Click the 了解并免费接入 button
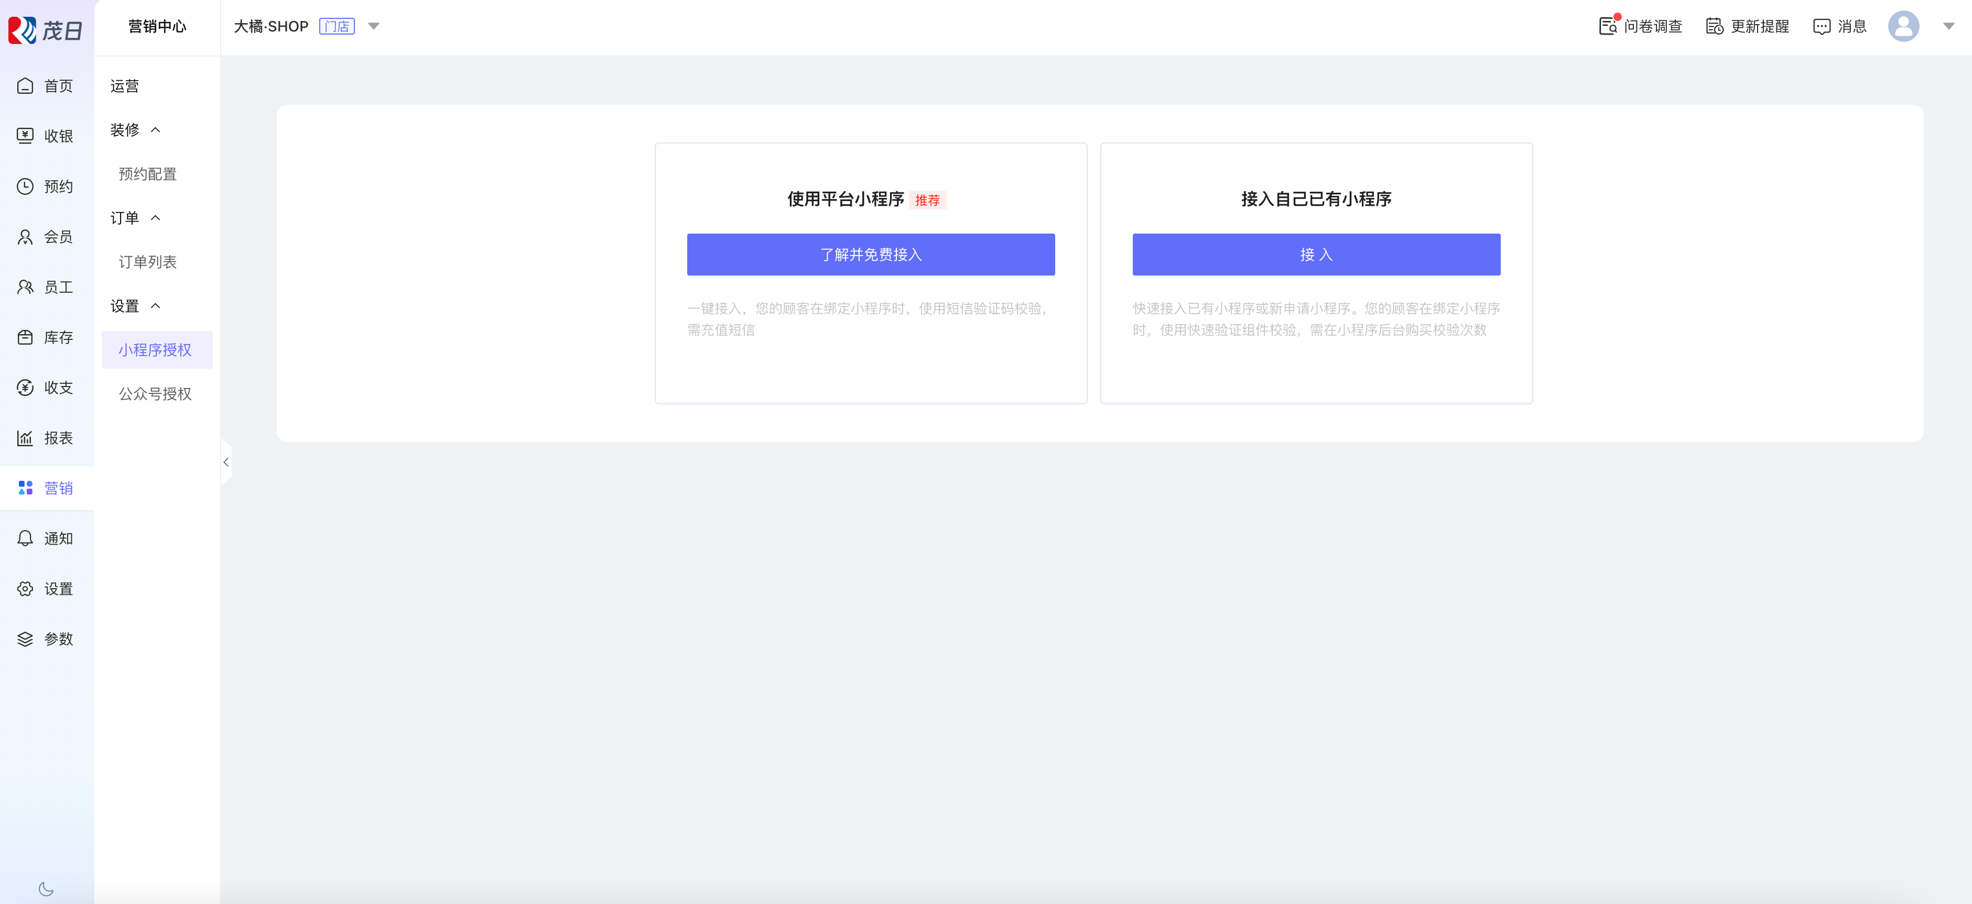The image size is (1972, 904). point(870,255)
